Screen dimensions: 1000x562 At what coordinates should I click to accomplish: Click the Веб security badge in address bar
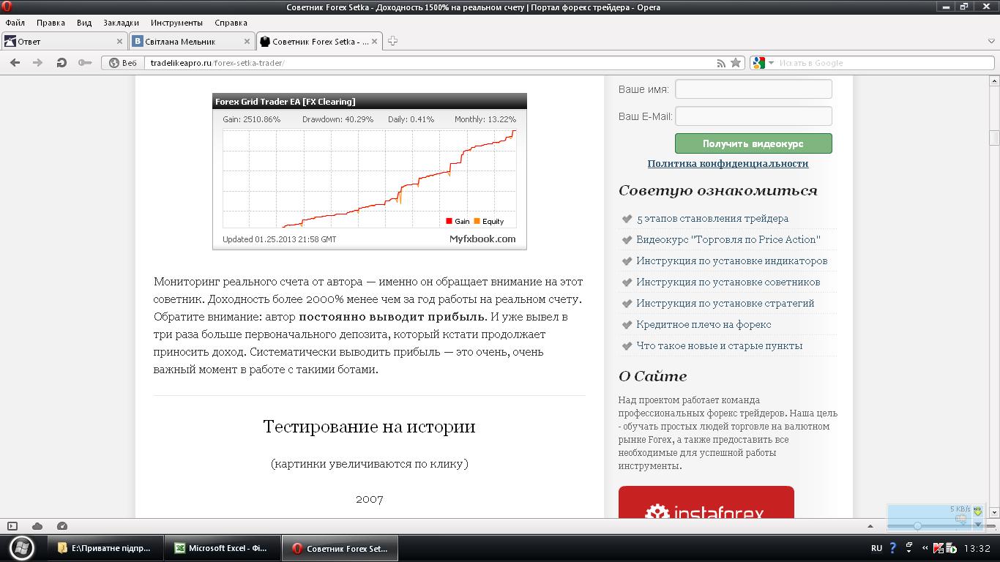(x=123, y=63)
